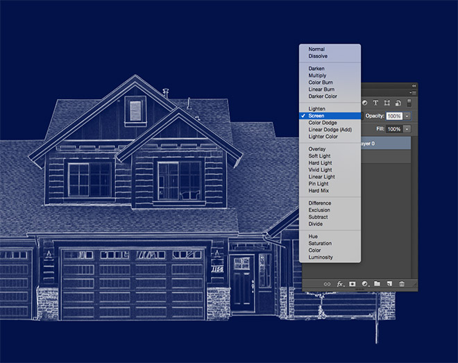Select Overlay from blend mode list
Screen dimensions: 458x363
click(x=319, y=149)
